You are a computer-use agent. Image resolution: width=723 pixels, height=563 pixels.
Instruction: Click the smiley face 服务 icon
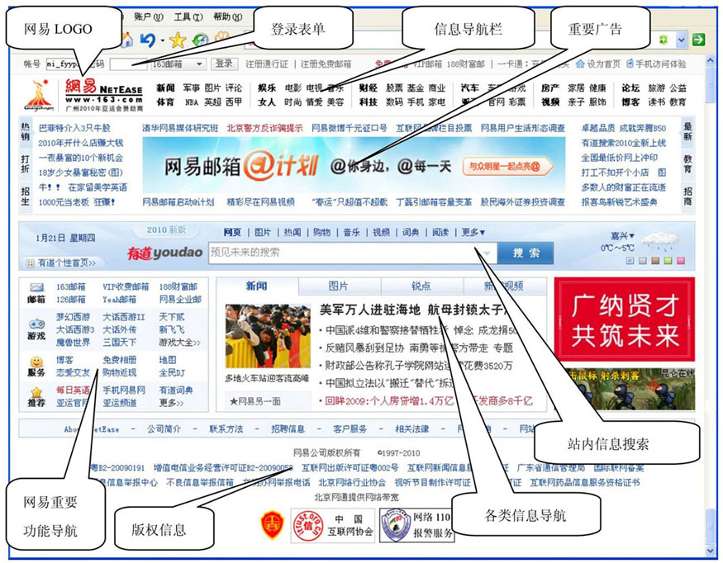[x=36, y=362]
